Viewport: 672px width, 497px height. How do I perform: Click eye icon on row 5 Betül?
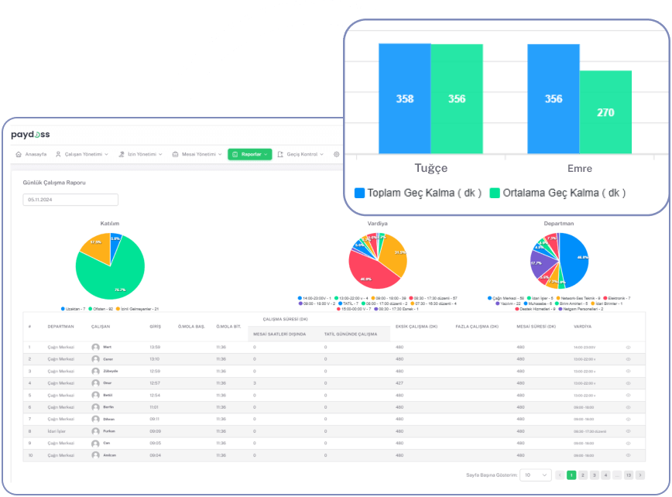(629, 395)
